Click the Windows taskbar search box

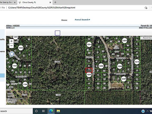[16, 111]
